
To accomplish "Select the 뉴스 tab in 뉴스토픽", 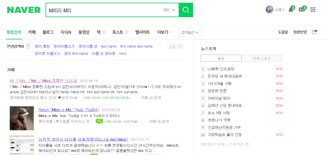I will pos(221,58).
